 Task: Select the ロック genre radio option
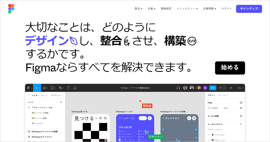point(120,131)
